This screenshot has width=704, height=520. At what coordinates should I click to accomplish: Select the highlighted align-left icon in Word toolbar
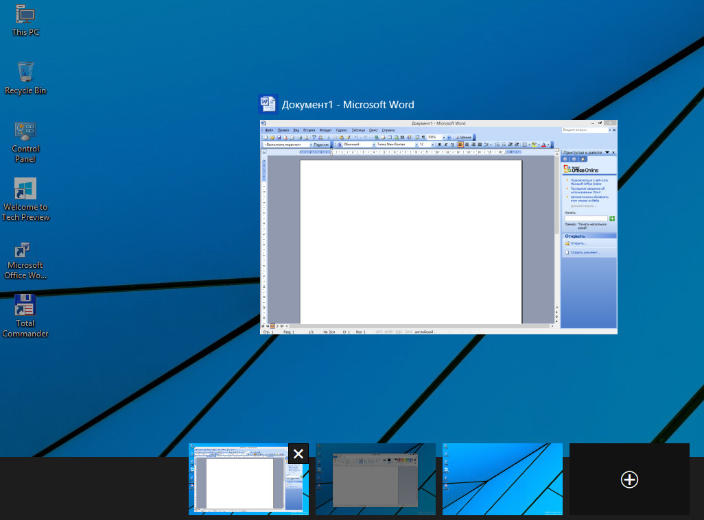coord(460,145)
